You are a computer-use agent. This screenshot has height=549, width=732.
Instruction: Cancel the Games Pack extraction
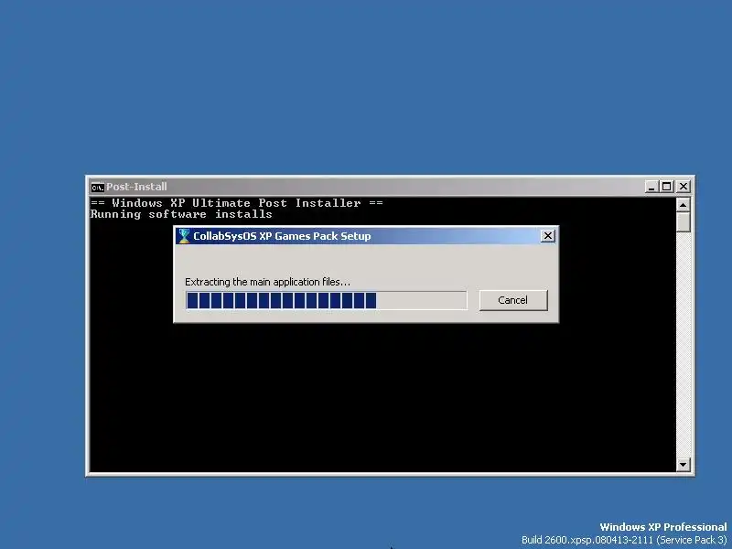click(513, 300)
